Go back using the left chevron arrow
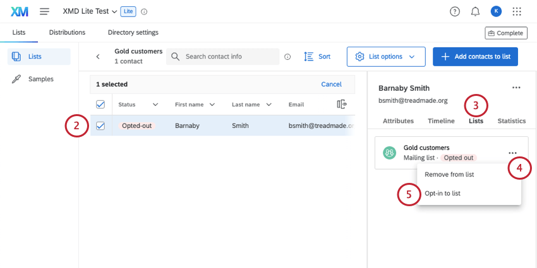 coord(98,57)
